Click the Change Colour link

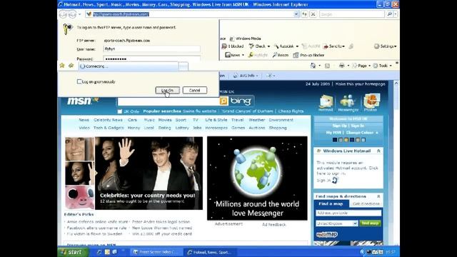pos(360,133)
